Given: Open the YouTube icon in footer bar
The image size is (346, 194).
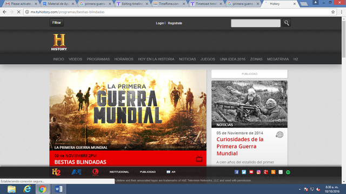Looking at the screenshot, I should (x=251, y=172).
